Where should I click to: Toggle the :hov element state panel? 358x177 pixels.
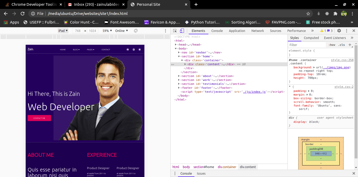point(332,45)
